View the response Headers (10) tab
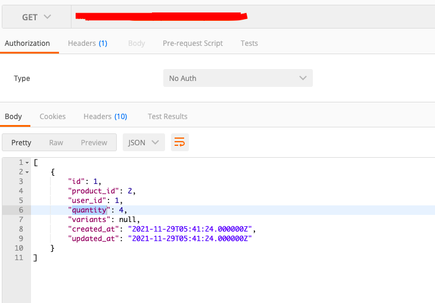The height and width of the screenshot is (303, 435). point(105,117)
